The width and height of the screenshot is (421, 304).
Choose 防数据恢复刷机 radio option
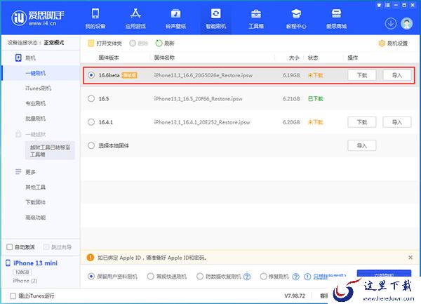pyautogui.click(x=200, y=277)
